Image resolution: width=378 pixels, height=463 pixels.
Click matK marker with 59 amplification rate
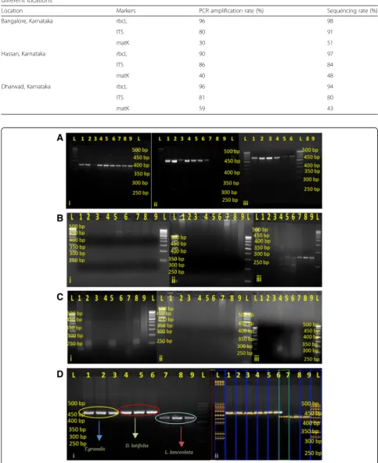123,109
